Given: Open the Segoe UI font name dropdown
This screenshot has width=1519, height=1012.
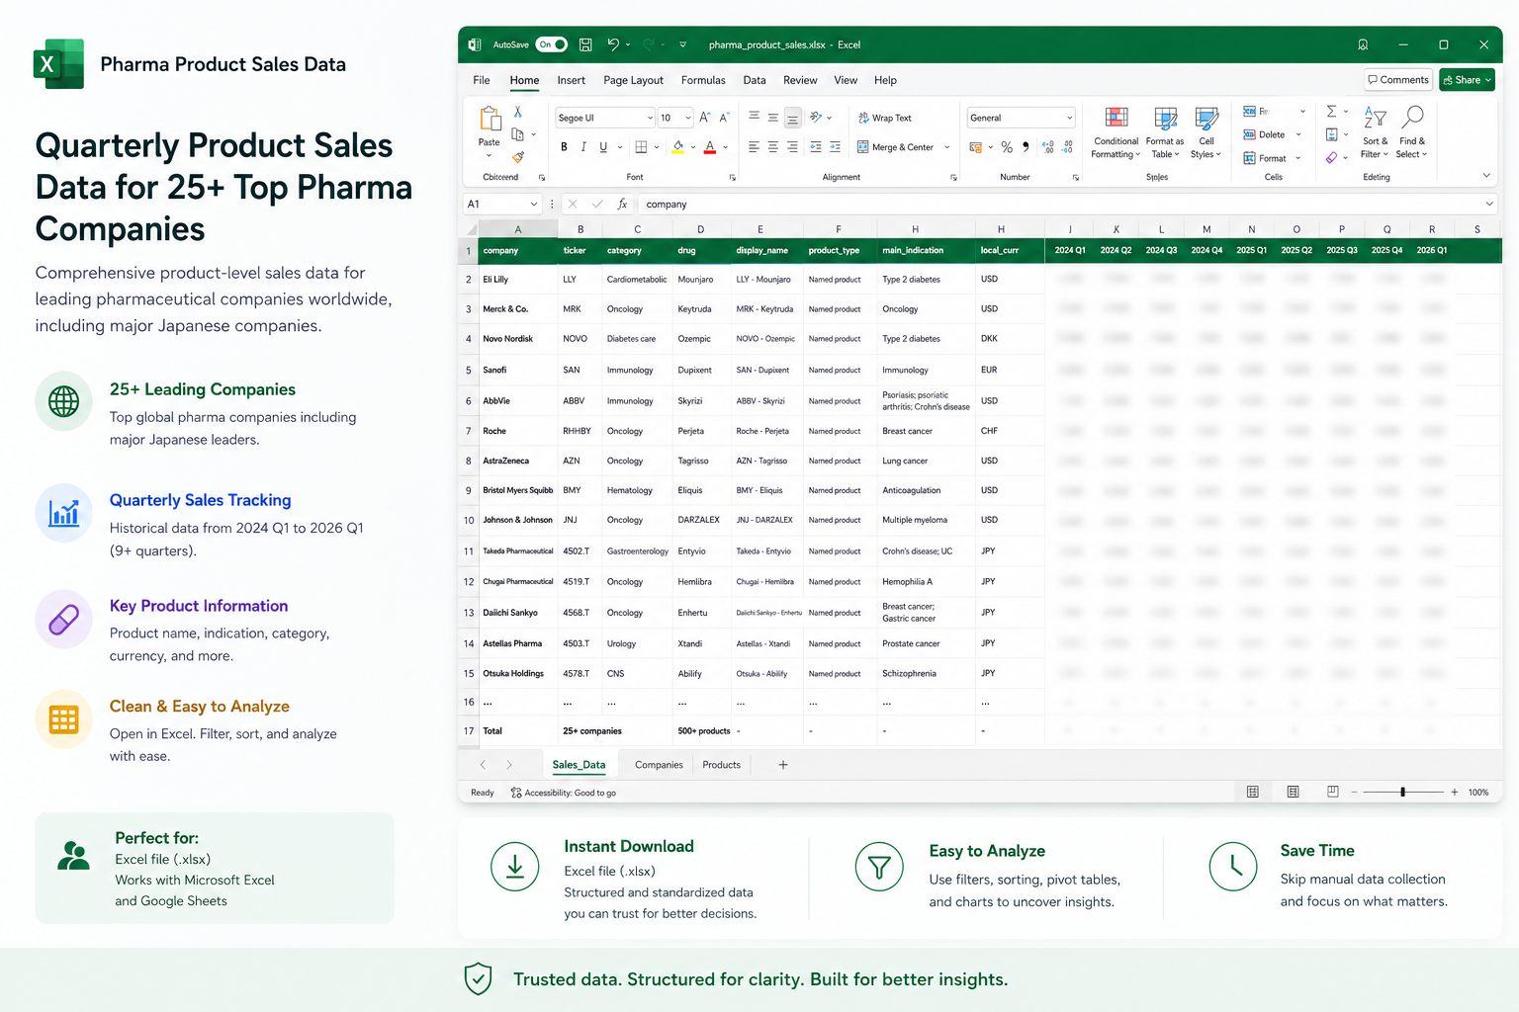Looking at the screenshot, I should [650, 118].
